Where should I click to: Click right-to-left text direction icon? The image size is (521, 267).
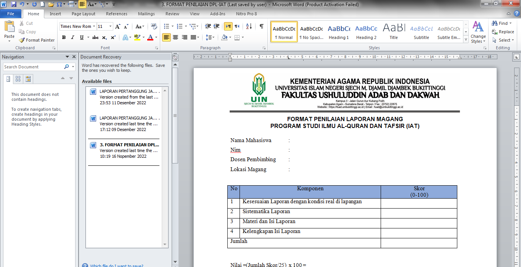pyautogui.click(x=237, y=26)
